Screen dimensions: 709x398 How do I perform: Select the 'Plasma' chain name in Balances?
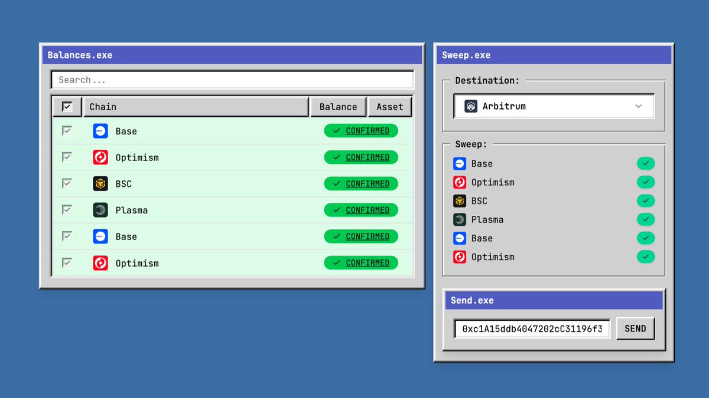tap(132, 210)
